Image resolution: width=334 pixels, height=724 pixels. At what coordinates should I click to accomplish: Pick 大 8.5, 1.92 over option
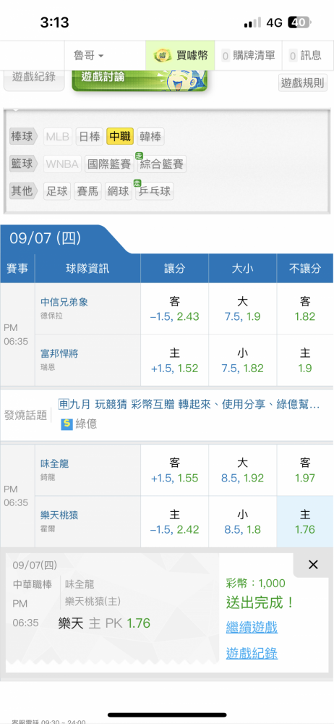click(243, 471)
